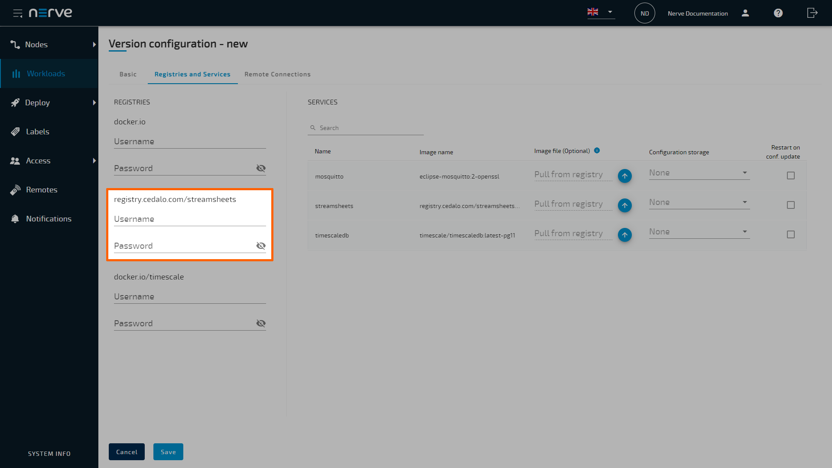This screenshot has height=468, width=832.
Task: Open the Nodes section in the sidebar
Action: point(36,44)
